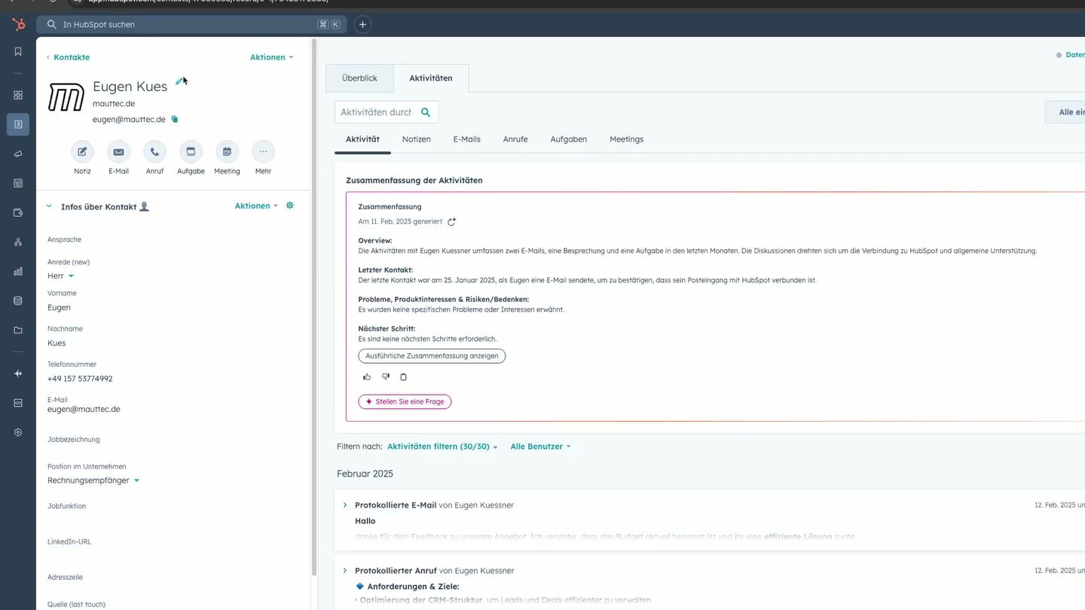1085x610 pixels.
Task: Expand the Protokollierte E-Mail activity entry
Action: [x=345, y=505]
